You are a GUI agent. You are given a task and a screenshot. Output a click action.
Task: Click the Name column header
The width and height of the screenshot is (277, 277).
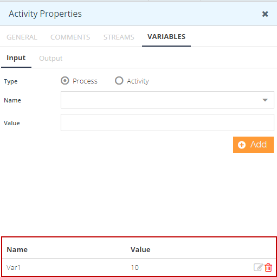[x=17, y=249]
